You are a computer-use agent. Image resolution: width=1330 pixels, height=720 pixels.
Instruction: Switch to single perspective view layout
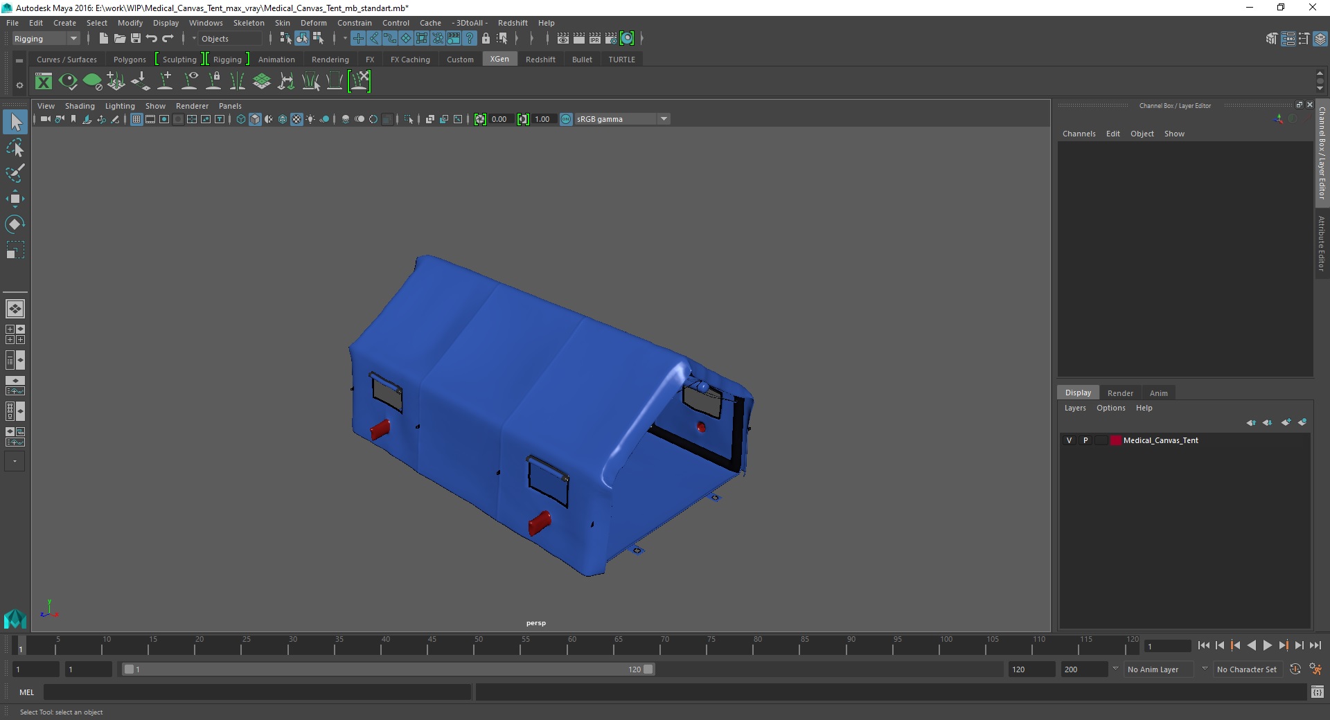point(15,309)
